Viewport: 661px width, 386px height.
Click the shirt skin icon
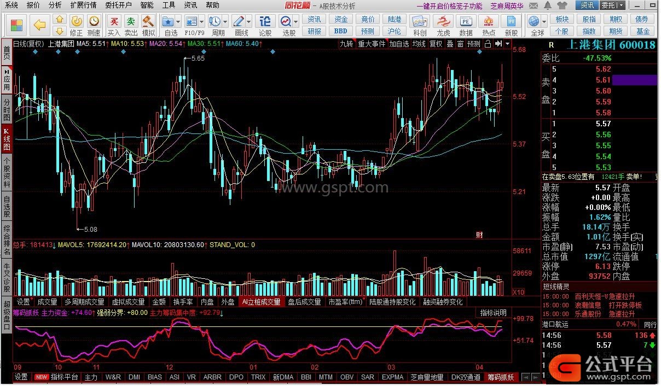(x=563, y=5)
